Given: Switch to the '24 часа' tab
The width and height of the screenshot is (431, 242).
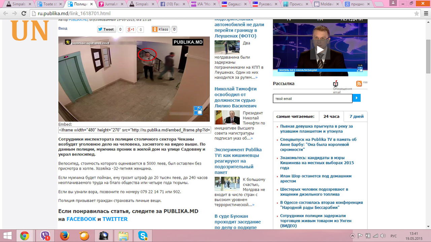Looking at the screenshot, I should 331,116.
